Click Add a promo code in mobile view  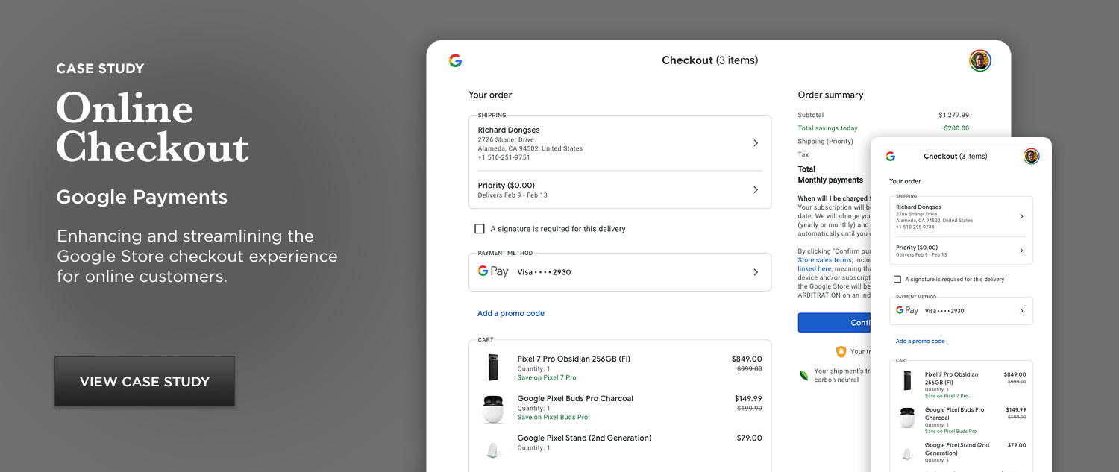point(920,342)
